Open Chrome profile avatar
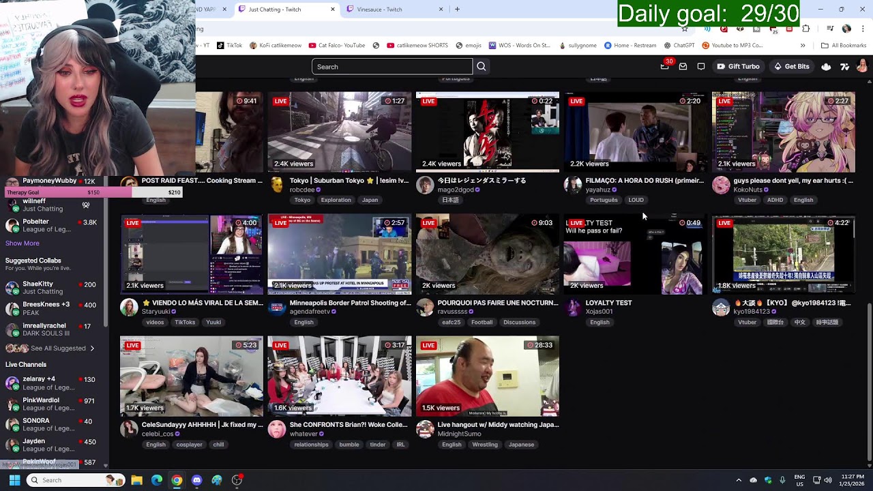 click(846, 29)
